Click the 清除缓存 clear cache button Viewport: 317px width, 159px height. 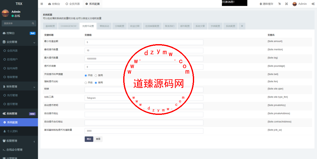[x=266, y=4]
